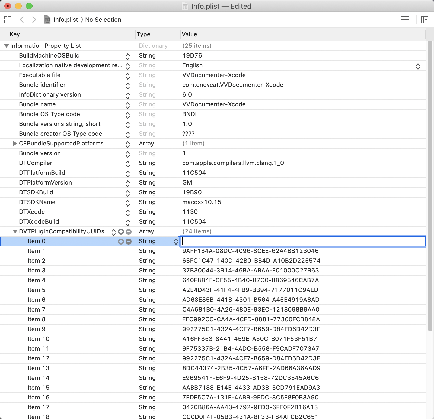Screen dimensions: 434x419
Task: Click value 19B90 for DTSDKBuild
Action: point(192,192)
